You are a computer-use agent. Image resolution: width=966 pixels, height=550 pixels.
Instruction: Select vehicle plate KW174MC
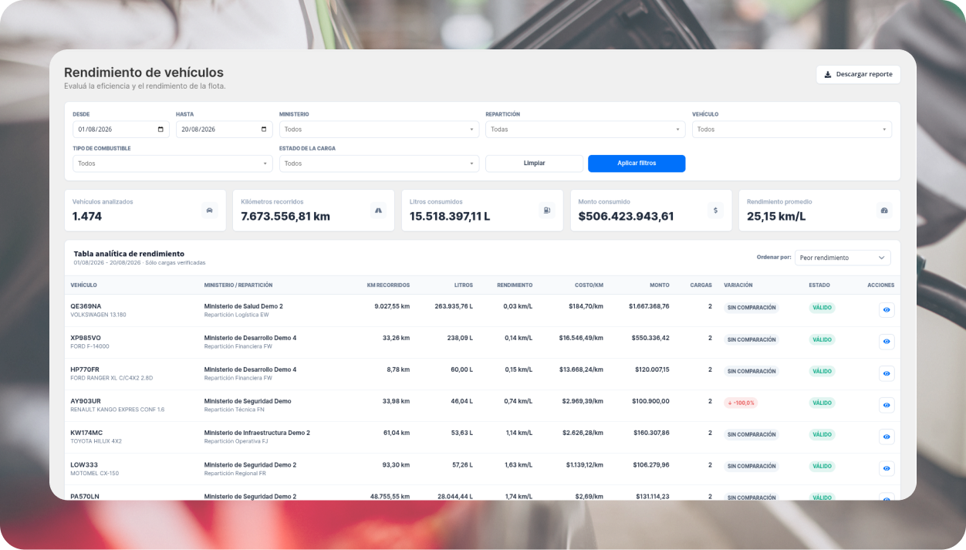(86, 433)
